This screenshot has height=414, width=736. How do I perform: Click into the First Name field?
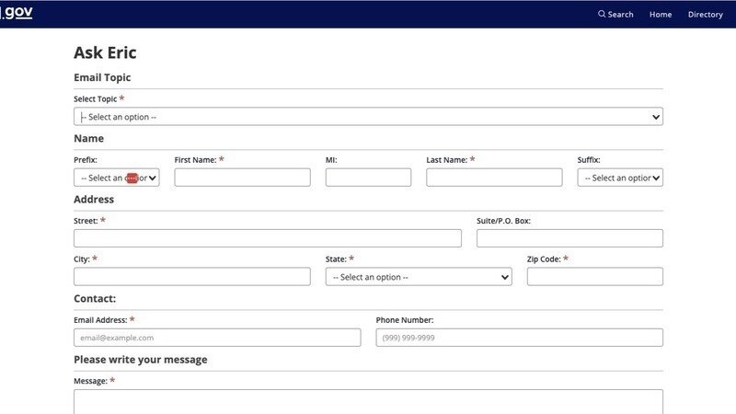(x=242, y=178)
